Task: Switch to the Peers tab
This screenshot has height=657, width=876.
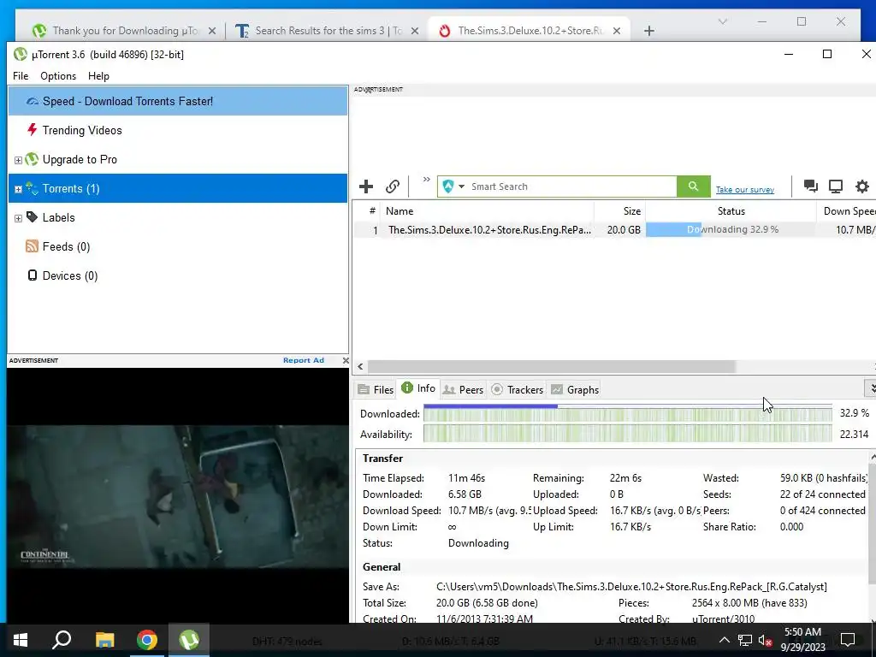Action: 463,389
